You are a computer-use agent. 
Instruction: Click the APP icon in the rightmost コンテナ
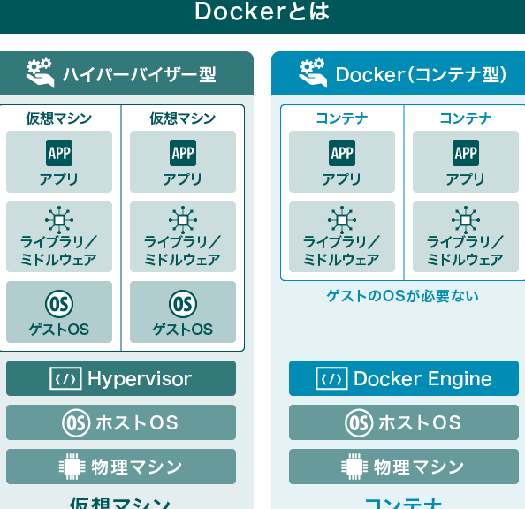(x=466, y=153)
